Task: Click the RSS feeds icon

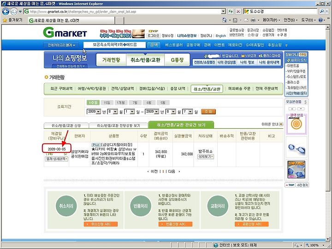Action: (235, 20)
